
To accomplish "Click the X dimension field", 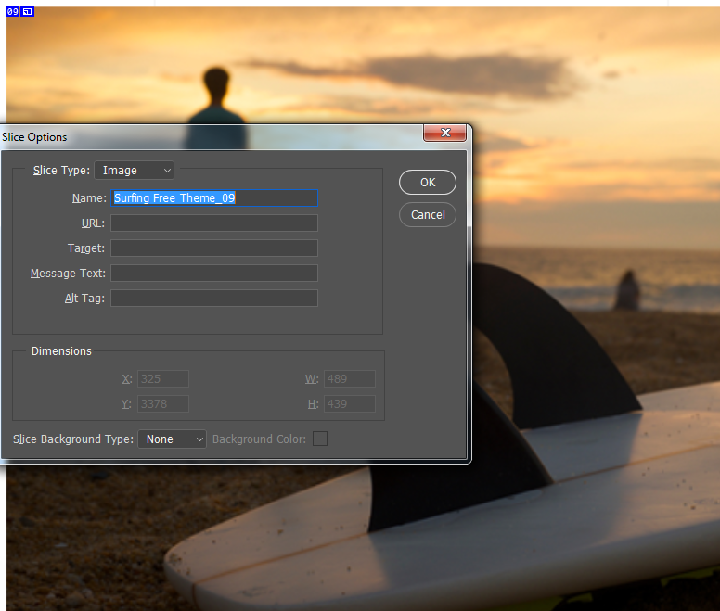I will [163, 379].
